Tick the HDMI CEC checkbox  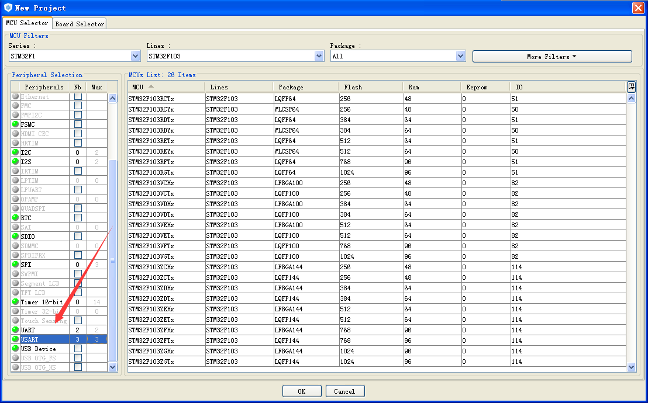[78, 133]
